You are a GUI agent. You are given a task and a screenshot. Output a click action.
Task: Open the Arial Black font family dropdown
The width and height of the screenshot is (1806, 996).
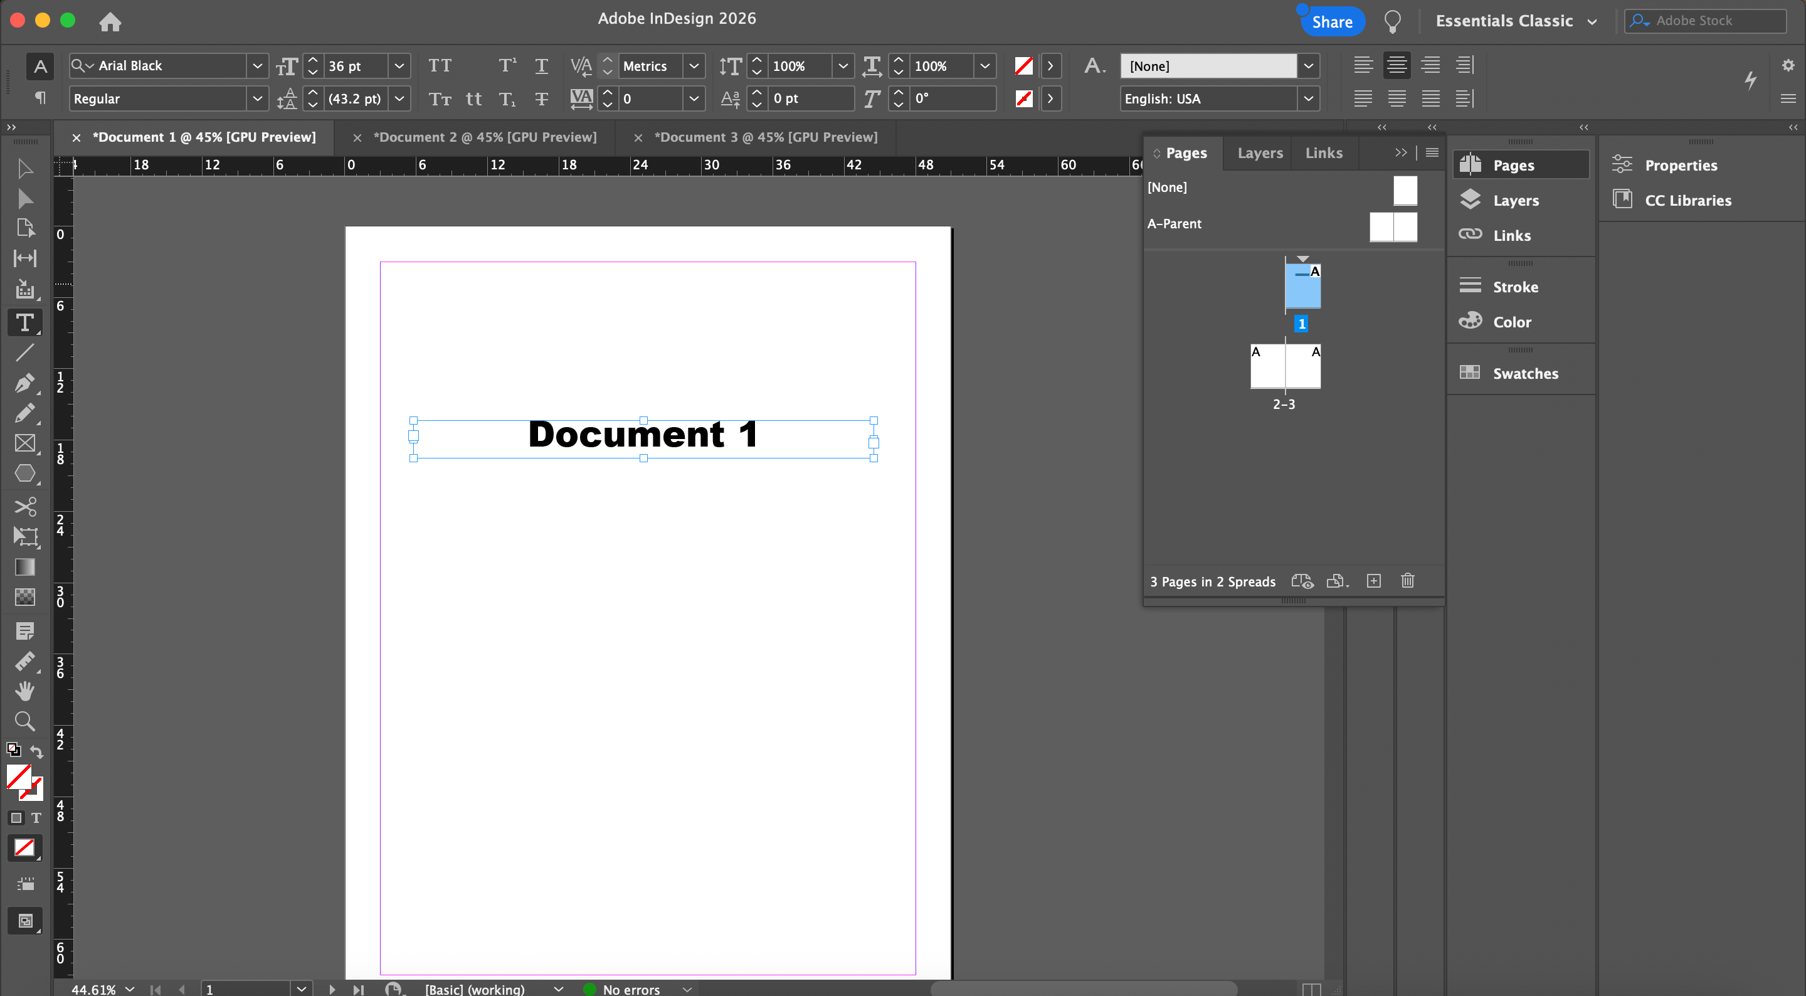(x=257, y=66)
